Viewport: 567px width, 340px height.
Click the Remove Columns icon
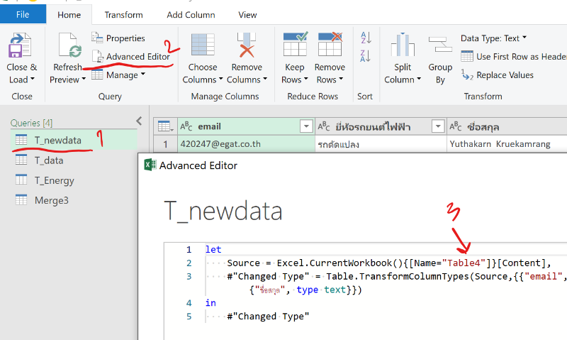(x=246, y=48)
